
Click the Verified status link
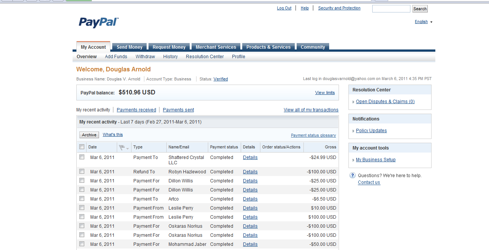(x=221, y=79)
